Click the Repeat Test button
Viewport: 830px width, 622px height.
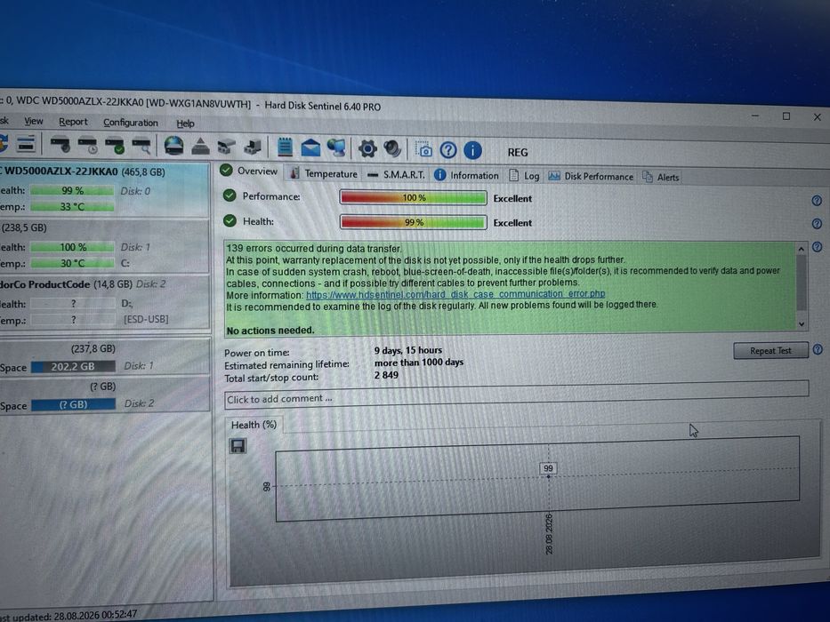coord(770,350)
